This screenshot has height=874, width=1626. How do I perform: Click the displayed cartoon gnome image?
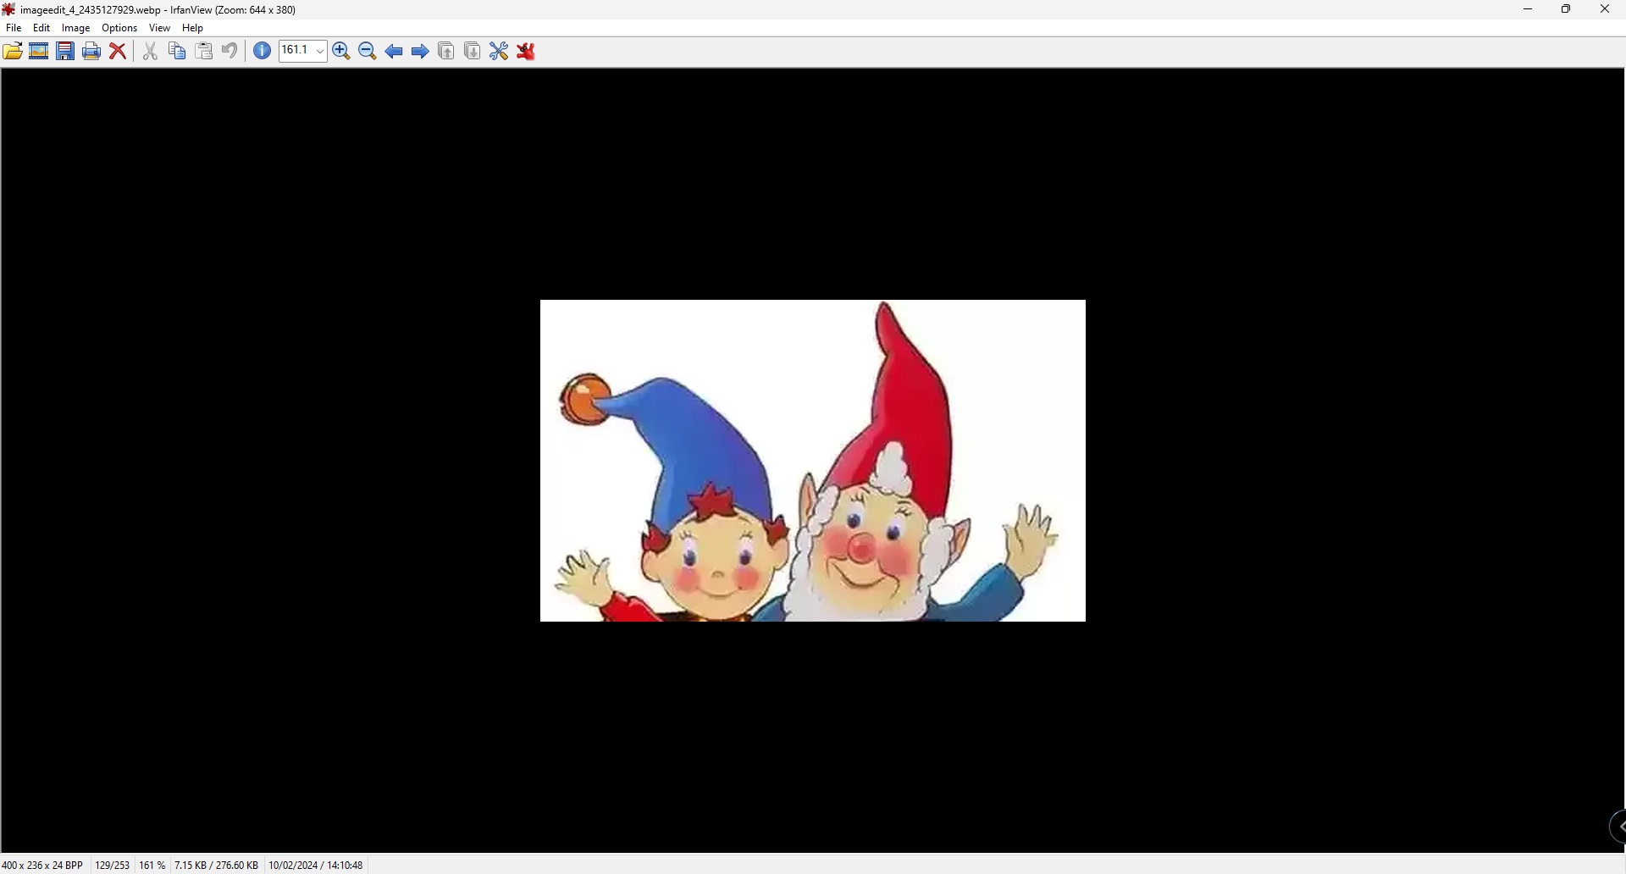coord(813,461)
